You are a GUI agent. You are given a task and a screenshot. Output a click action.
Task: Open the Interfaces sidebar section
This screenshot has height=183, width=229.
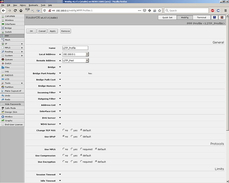pyautogui.click(x=12, y=24)
